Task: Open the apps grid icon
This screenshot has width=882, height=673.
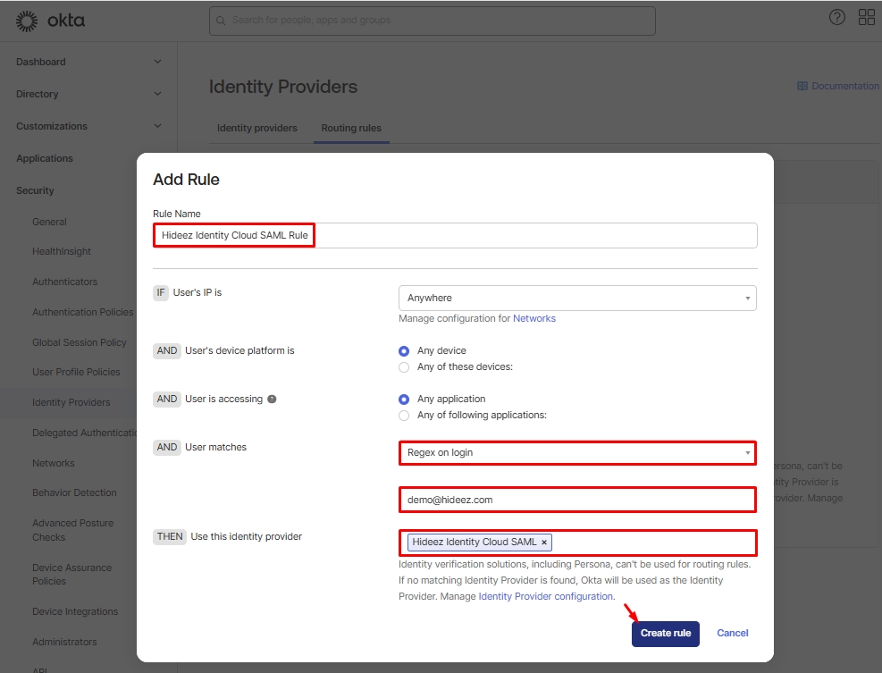Action: point(866,17)
